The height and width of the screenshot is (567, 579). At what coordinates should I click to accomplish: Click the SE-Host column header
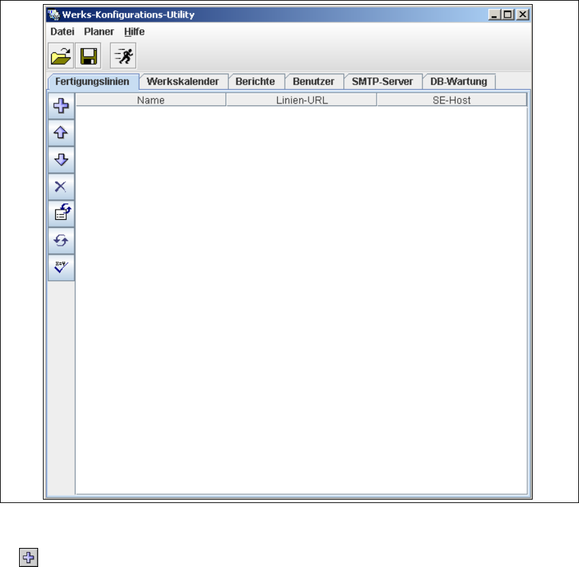pyautogui.click(x=452, y=100)
